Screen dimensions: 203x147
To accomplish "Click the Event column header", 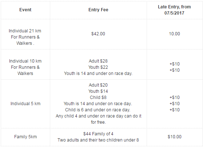I will pyautogui.click(x=25, y=10).
